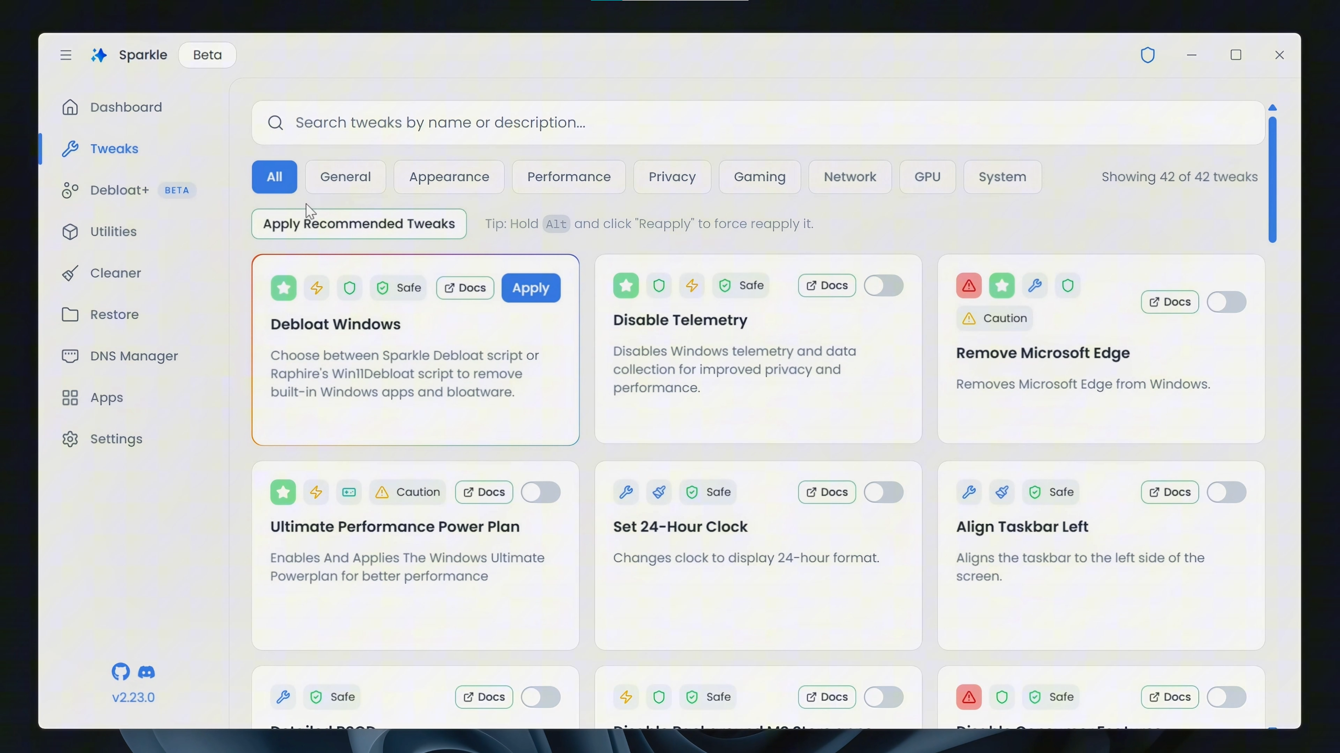
Task: Click red warning icon on bottom-right partial card
Action: point(969,697)
